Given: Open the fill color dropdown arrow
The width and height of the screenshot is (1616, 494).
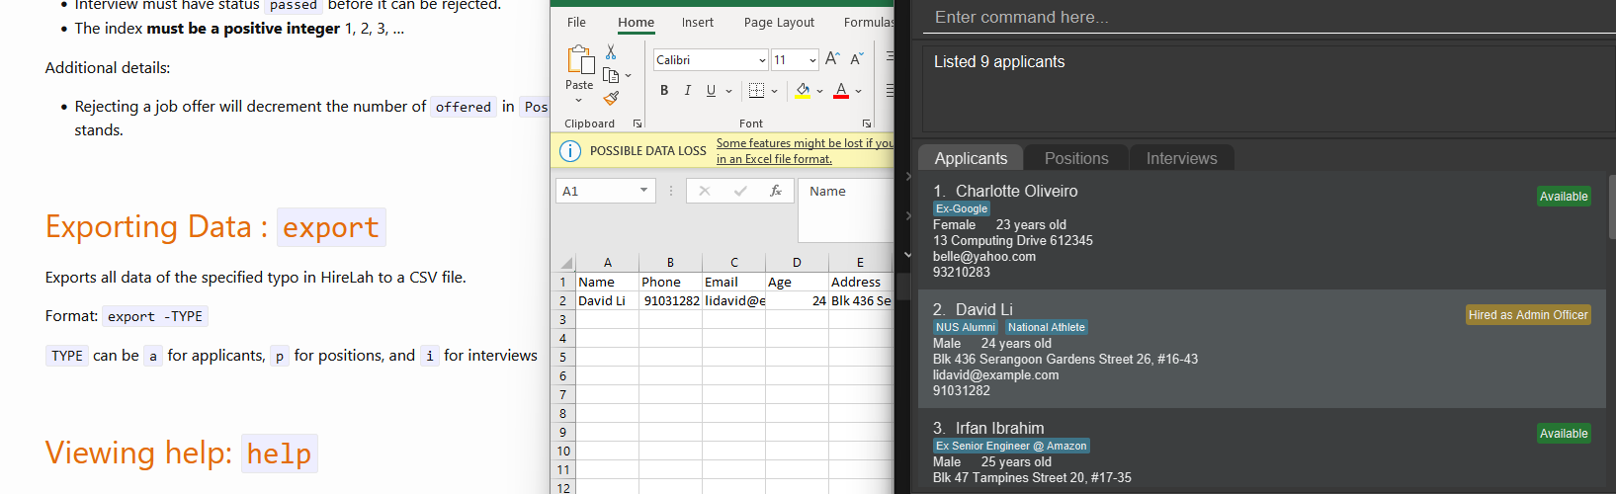Looking at the screenshot, I should pos(820,91).
